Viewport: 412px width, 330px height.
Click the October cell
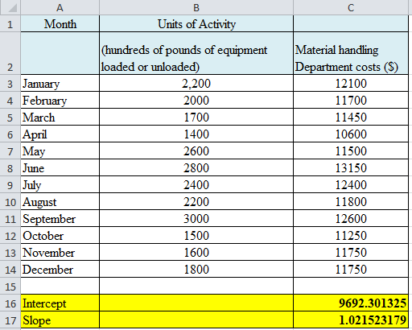pyautogui.click(x=60, y=236)
